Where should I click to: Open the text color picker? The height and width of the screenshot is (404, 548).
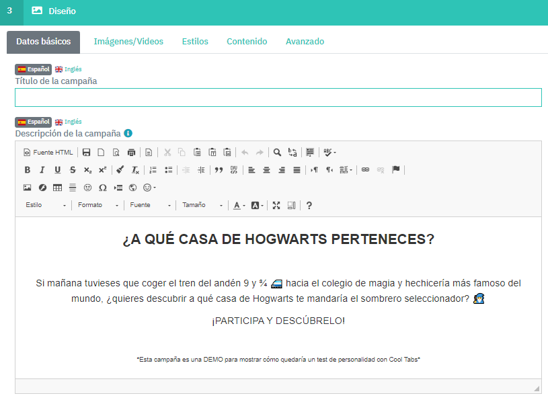pos(239,206)
